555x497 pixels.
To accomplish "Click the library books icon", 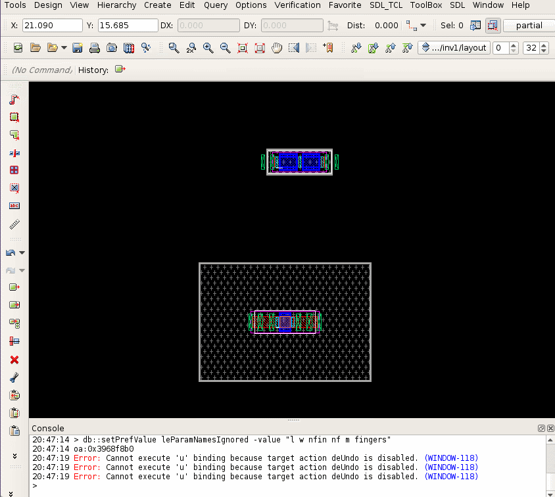I will coord(129,48).
